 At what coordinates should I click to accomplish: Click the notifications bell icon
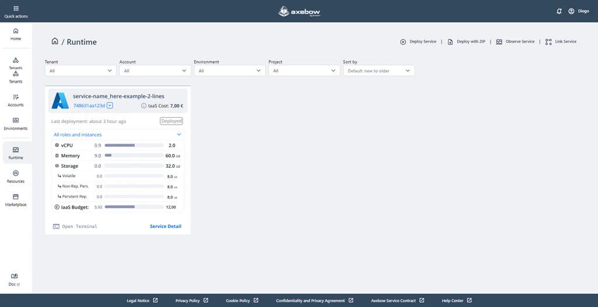(559, 11)
